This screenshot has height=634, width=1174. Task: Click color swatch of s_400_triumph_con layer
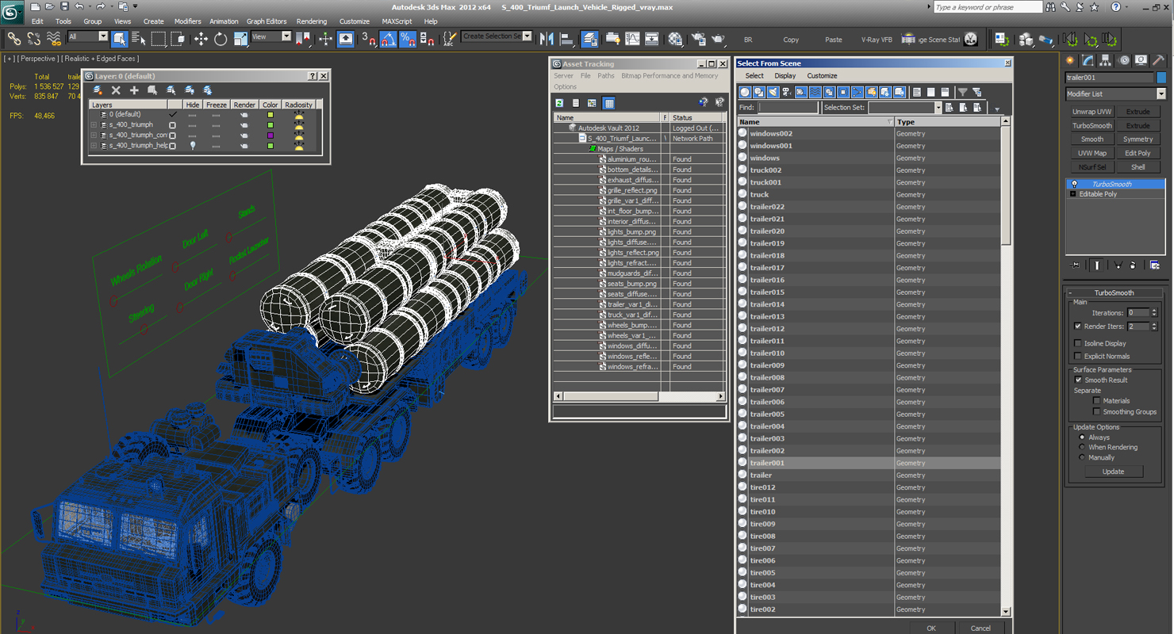[270, 136]
